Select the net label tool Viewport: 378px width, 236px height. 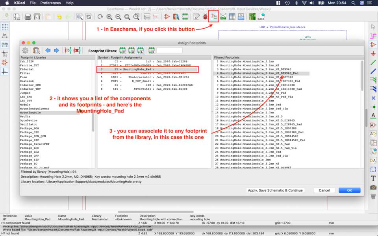[373, 116]
